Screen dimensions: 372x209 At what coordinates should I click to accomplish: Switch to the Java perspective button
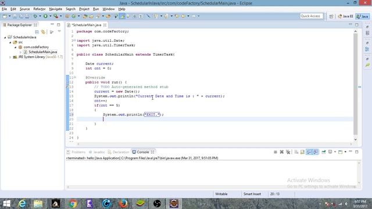(x=363, y=16)
